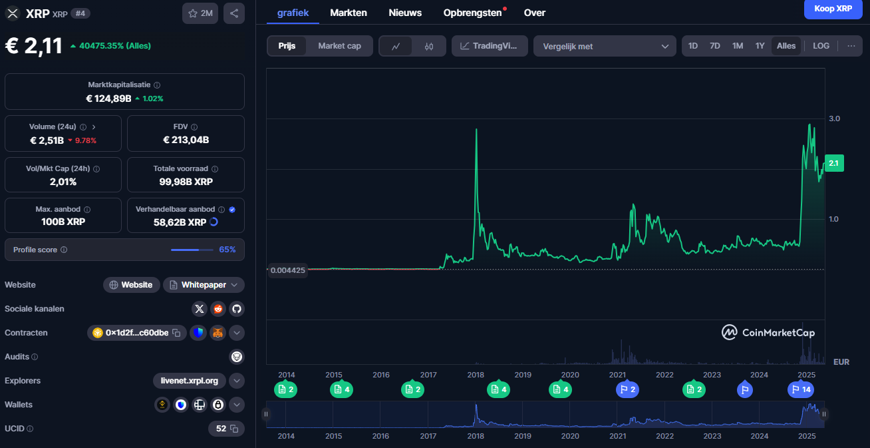Open the 2018 green news marker
Image resolution: width=870 pixels, height=448 pixels.
[498, 389]
